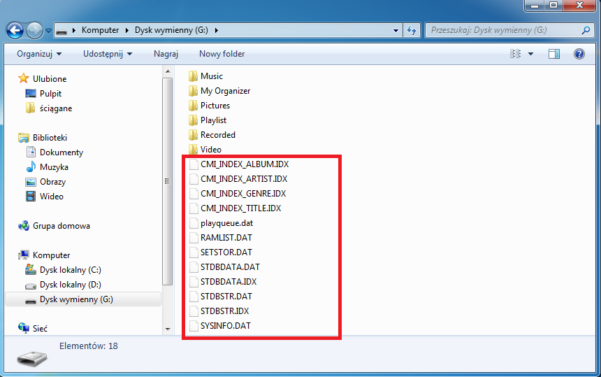Open the Udostępnij menu
The width and height of the screenshot is (601, 377).
pyautogui.click(x=108, y=54)
